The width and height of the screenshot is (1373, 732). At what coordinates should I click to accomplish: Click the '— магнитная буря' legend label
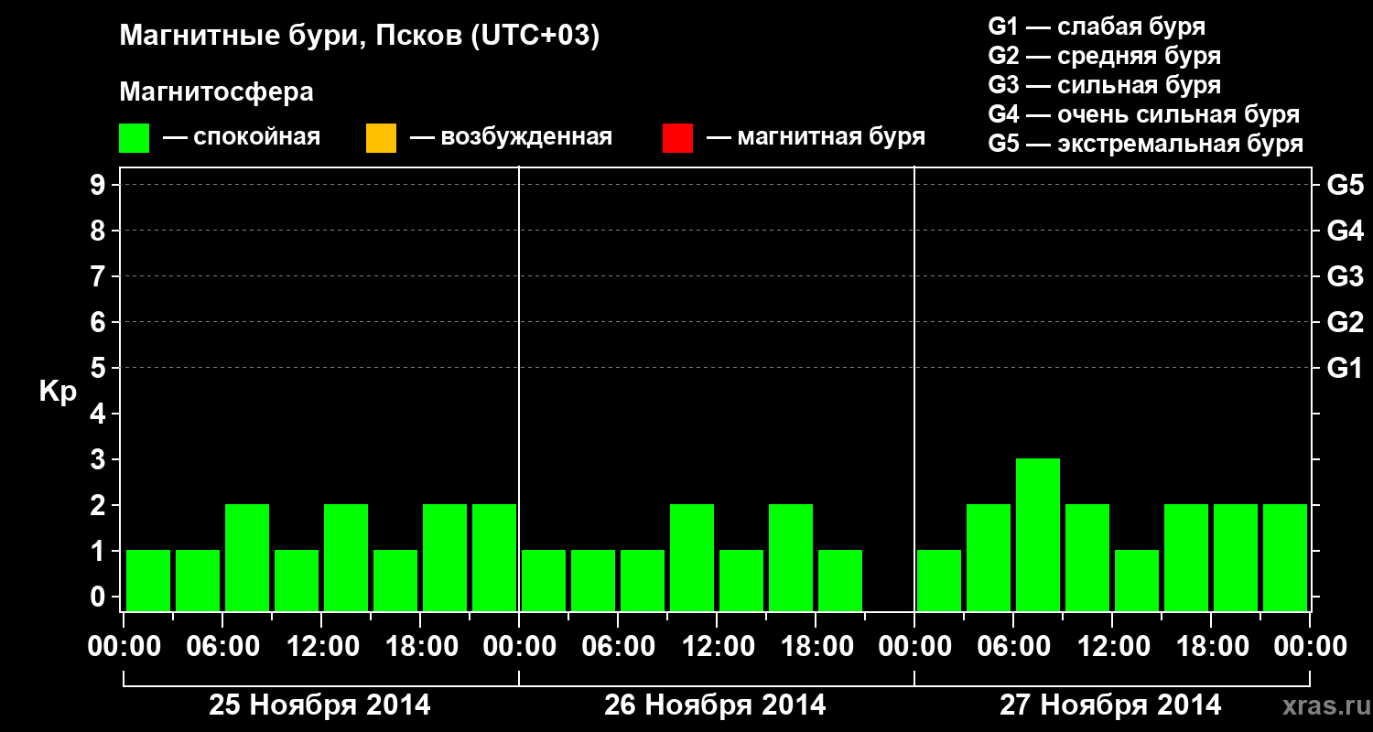(816, 137)
